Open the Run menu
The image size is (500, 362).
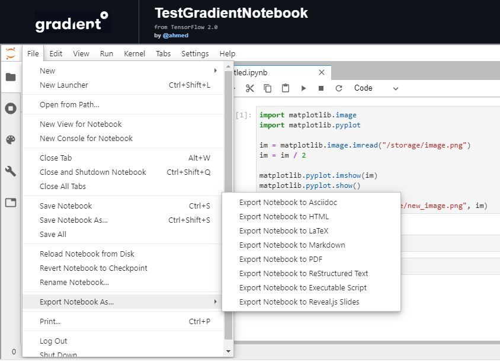pos(107,53)
